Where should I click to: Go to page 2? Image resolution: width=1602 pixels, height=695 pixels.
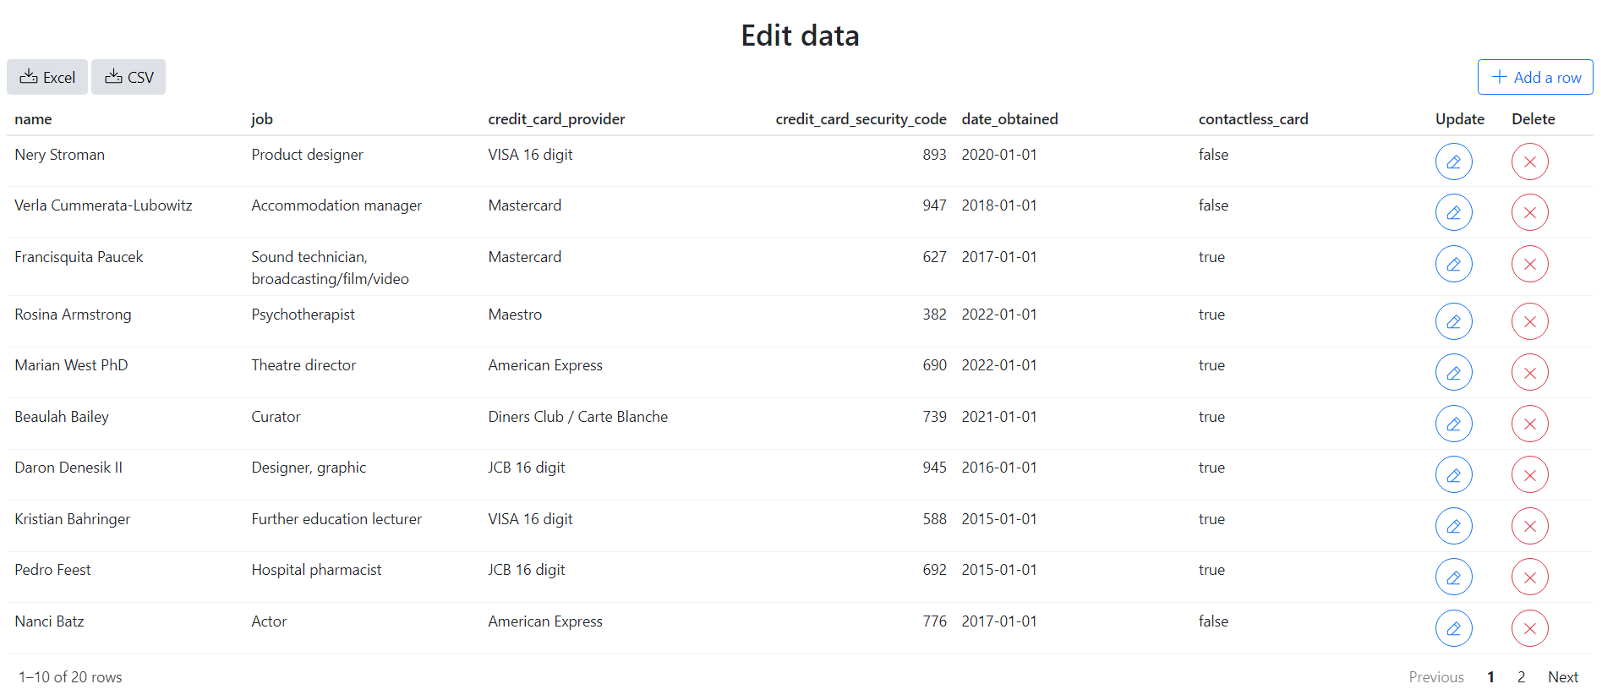point(1521,676)
